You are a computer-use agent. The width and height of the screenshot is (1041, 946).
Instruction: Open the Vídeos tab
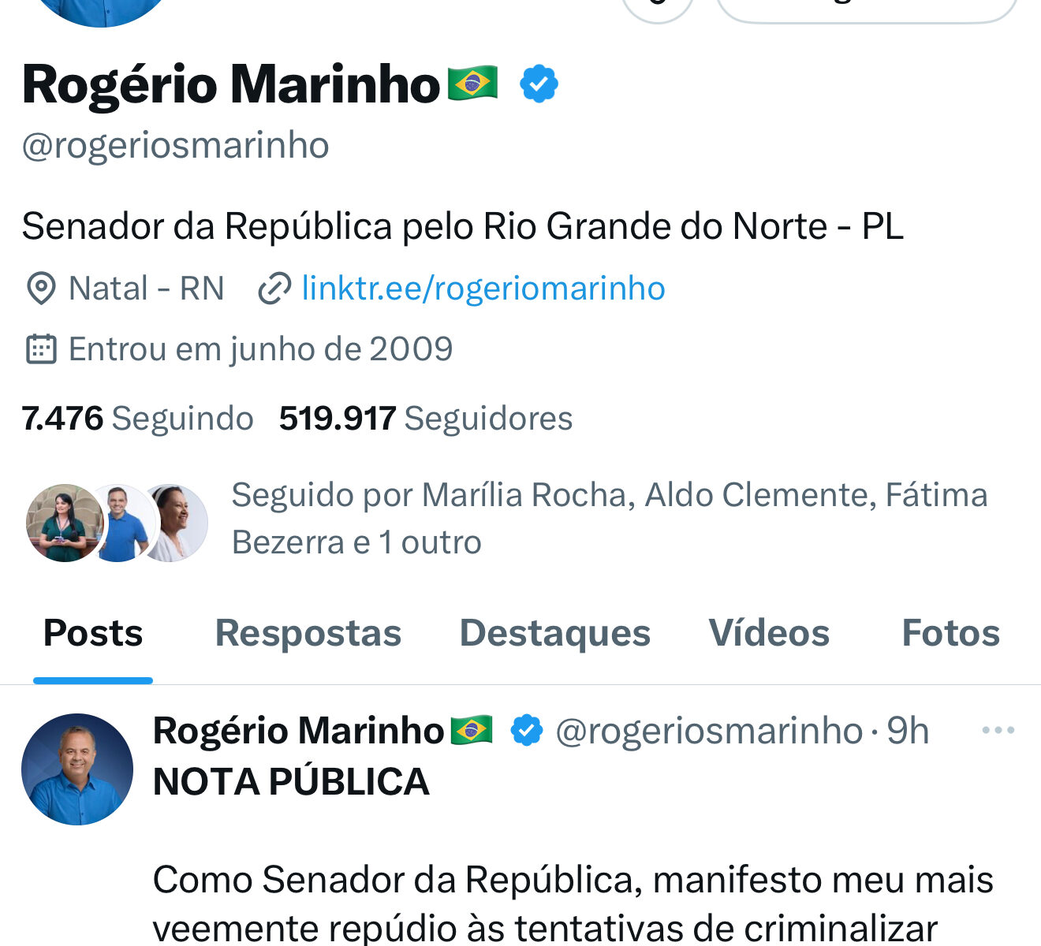769,633
